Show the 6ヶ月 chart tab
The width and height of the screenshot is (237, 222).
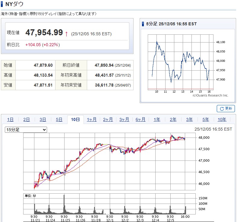pyautogui.click(x=141, y=119)
